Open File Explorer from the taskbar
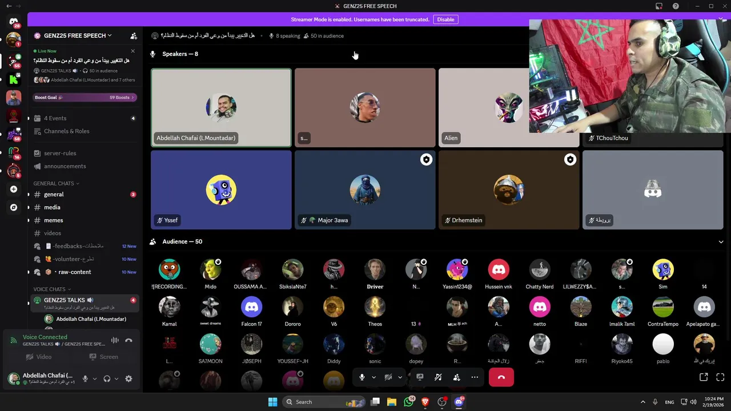Viewport: 731px width, 411px height. pyautogui.click(x=392, y=402)
